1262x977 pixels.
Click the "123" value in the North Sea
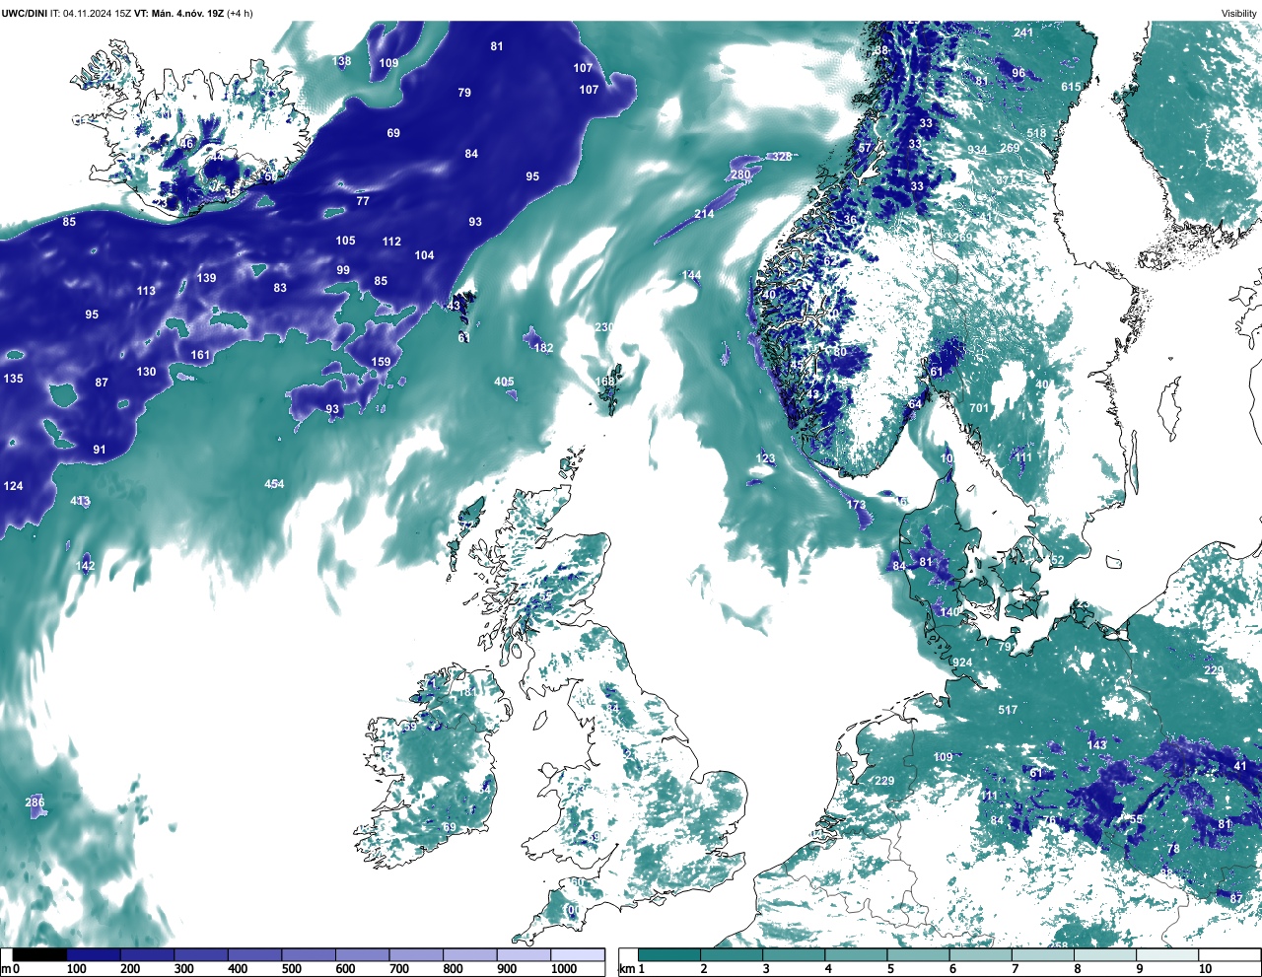point(765,458)
